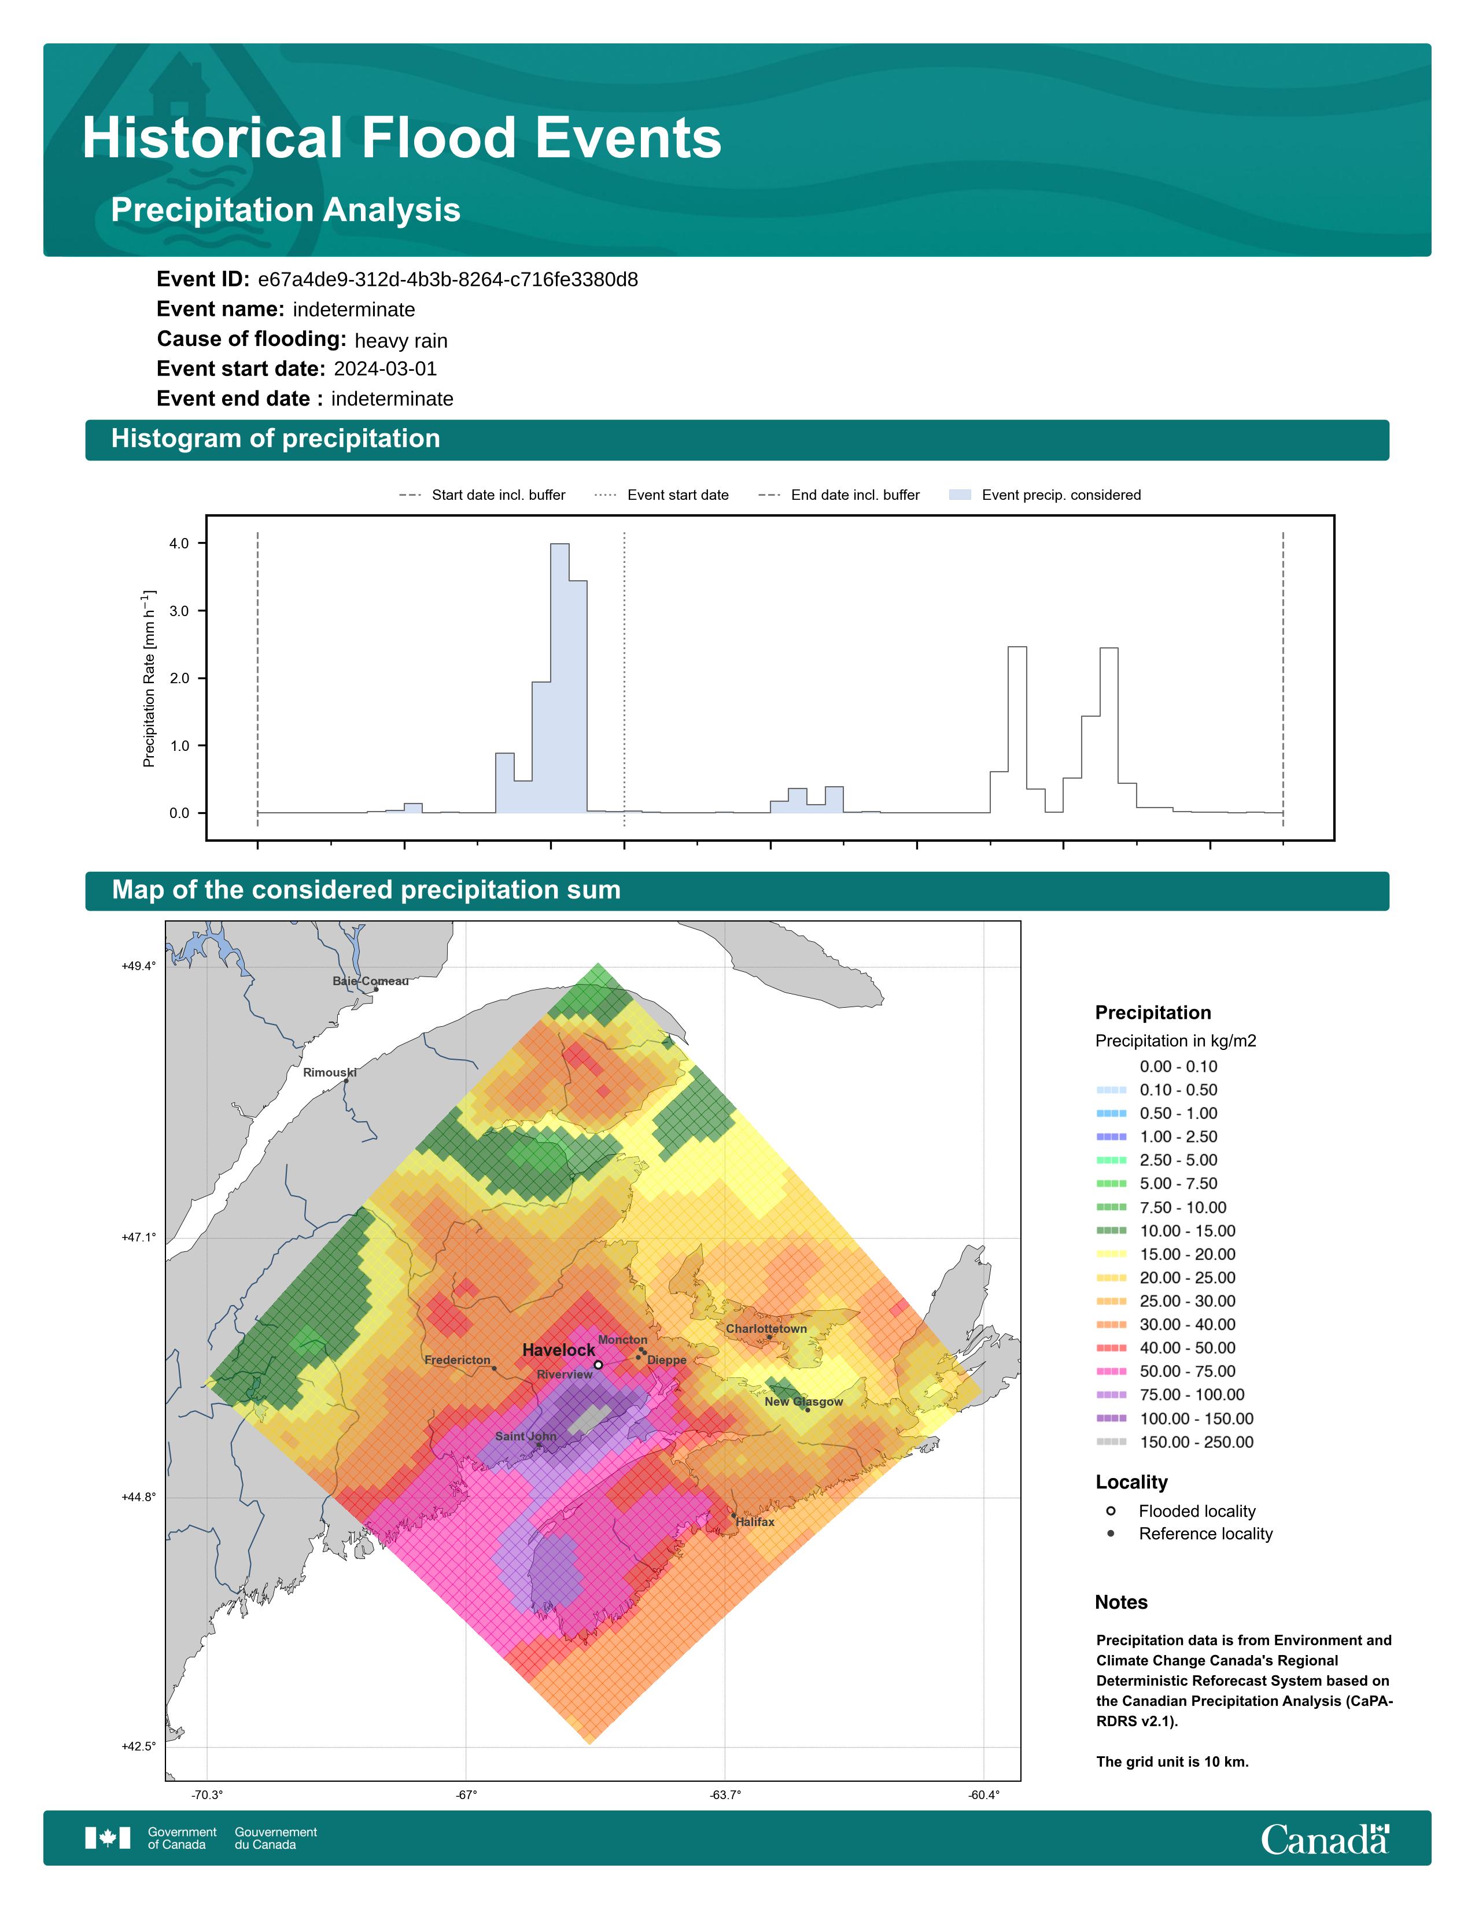Click the Fredericton reference locality dot
The image size is (1475, 1909).
494,1368
